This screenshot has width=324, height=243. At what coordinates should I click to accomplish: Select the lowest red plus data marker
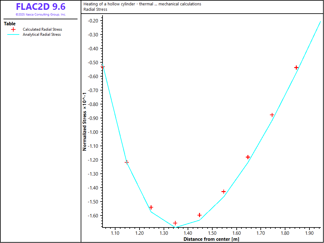pyautogui.click(x=175, y=223)
